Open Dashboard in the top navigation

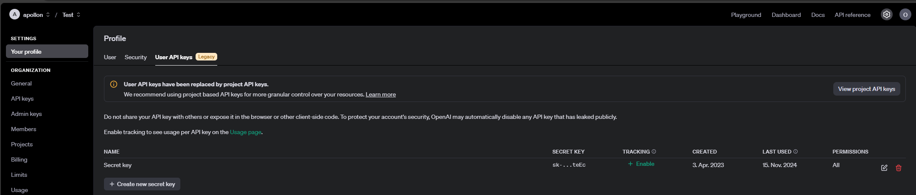coord(786,15)
